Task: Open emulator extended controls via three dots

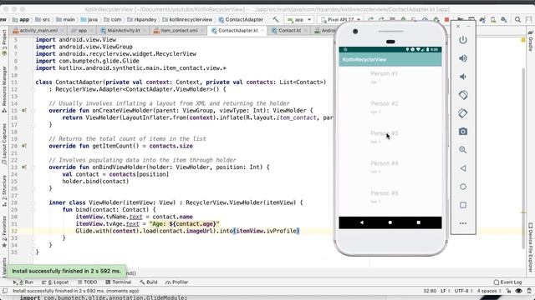Action: click(x=463, y=223)
